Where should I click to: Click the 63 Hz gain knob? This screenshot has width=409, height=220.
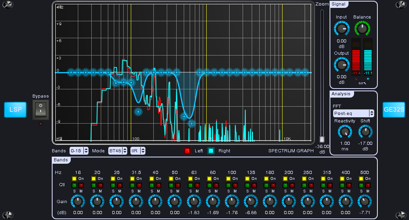pos(194,201)
